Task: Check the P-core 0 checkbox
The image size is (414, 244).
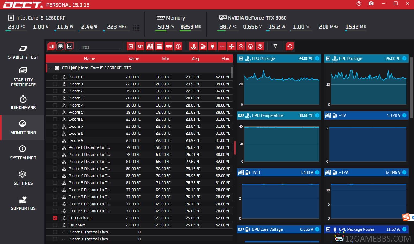Action: (55, 77)
